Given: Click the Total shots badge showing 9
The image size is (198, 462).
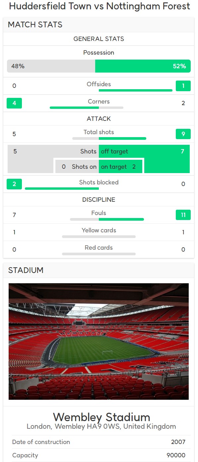Looking at the screenshot, I should 183,134.
